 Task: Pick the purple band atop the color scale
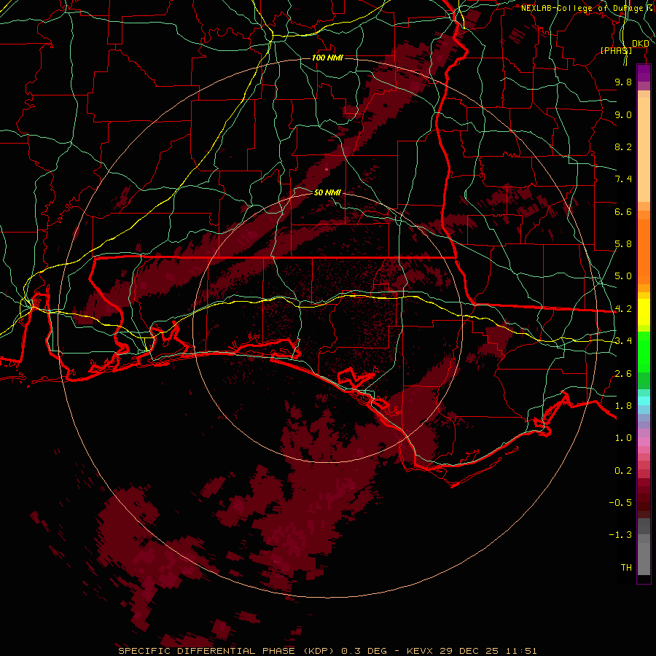644,73
